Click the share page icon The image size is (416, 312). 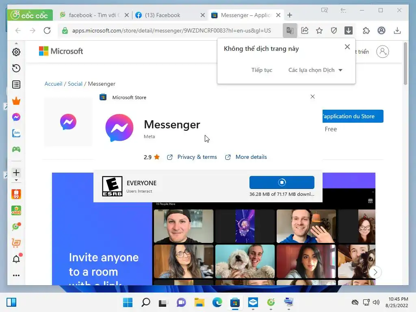(305, 30)
